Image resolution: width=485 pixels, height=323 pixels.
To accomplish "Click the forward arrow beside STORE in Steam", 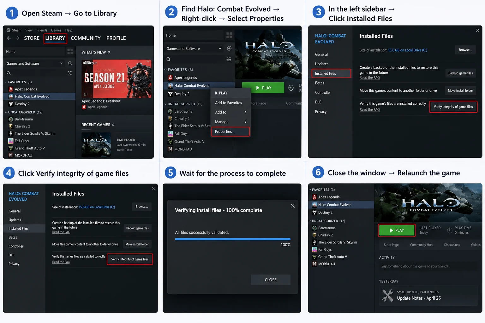I will (17, 38).
